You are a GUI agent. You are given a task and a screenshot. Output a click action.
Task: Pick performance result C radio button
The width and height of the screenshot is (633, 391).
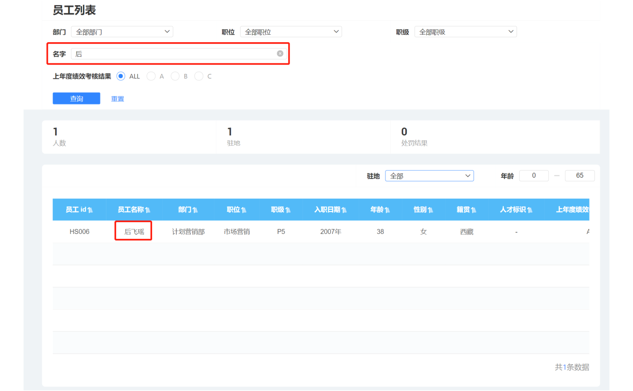199,76
